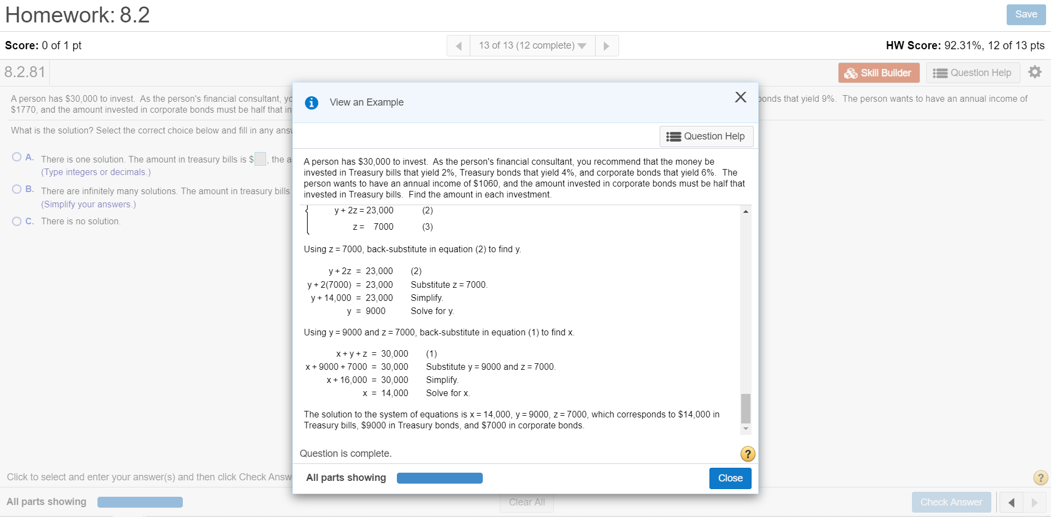This screenshot has width=1051, height=517.
Task: Click the blue info icon in dialog header
Action: click(311, 103)
